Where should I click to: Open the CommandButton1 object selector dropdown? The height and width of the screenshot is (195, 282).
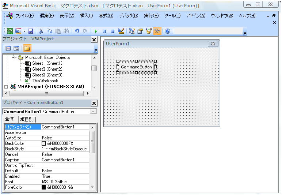93,112
